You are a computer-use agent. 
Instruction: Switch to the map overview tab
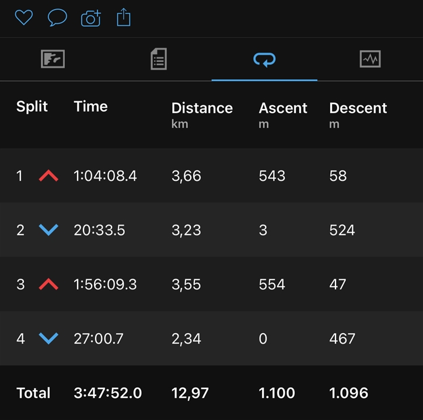coord(53,59)
